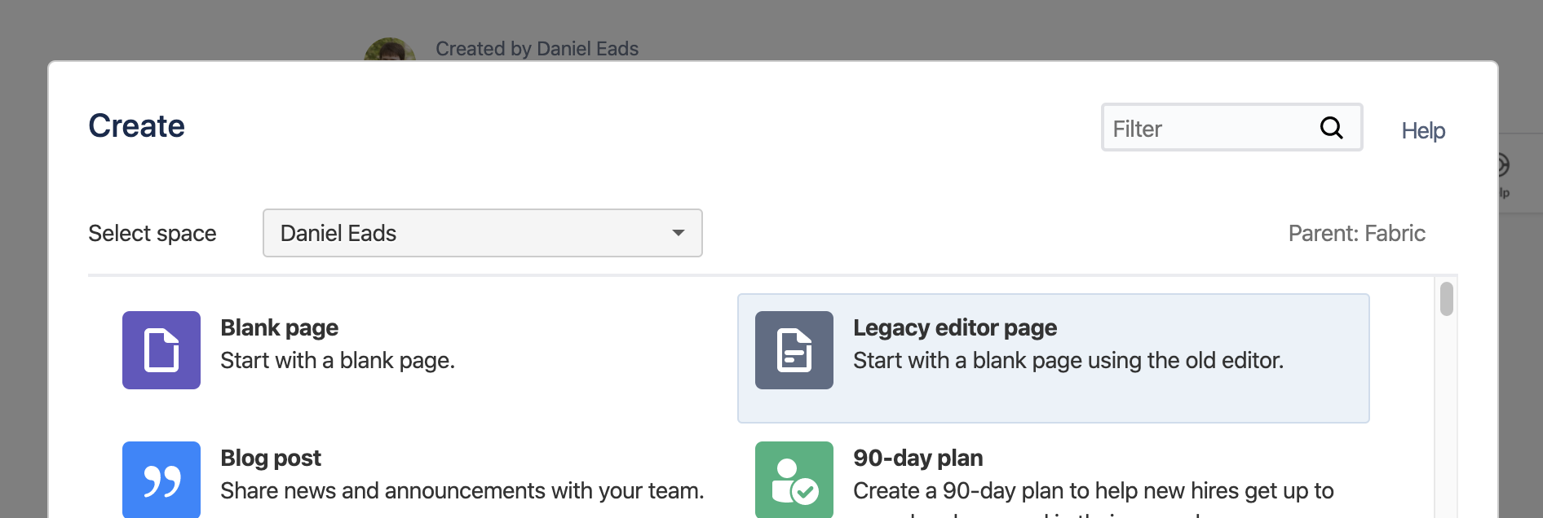Image resolution: width=1543 pixels, height=518 pixels.
Task: Click the dropdown arrow beside Daniel Eads
Action: 678,233
